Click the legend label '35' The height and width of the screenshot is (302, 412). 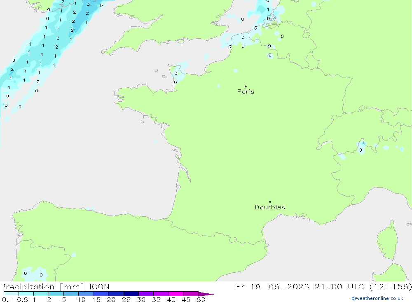click(x=156, y=300)
